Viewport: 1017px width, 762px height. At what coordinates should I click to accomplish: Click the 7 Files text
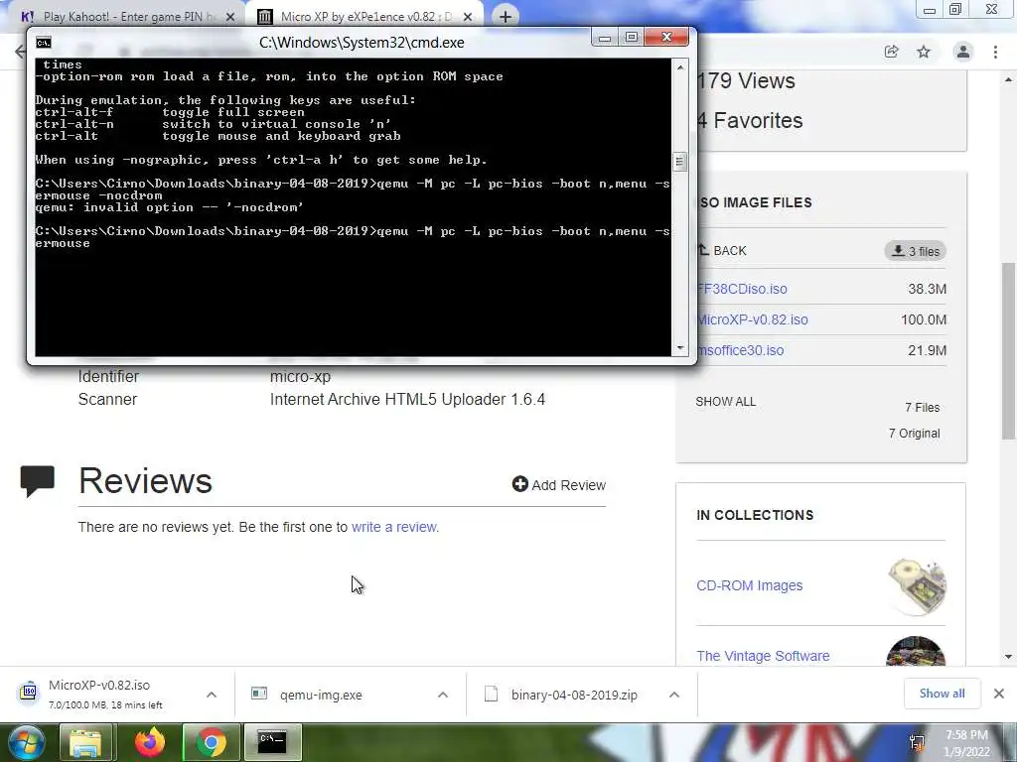(923, 408)
